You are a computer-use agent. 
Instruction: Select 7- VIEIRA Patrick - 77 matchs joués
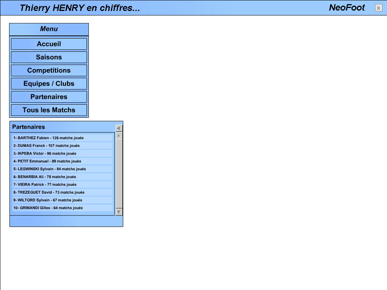point(62,184)
